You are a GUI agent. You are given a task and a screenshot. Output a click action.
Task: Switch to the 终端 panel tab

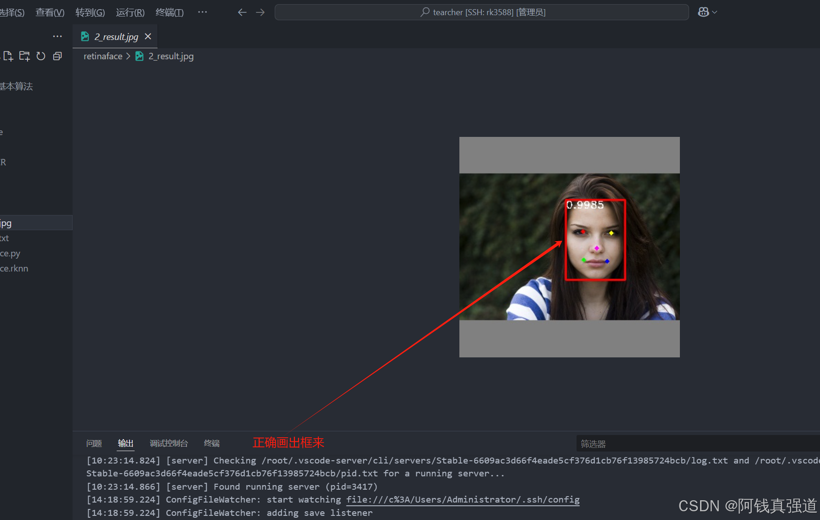tap(212, 443)
